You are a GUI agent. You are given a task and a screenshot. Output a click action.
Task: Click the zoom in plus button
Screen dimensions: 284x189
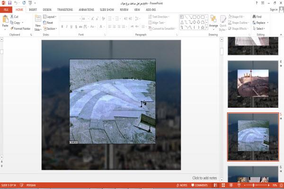268,185
